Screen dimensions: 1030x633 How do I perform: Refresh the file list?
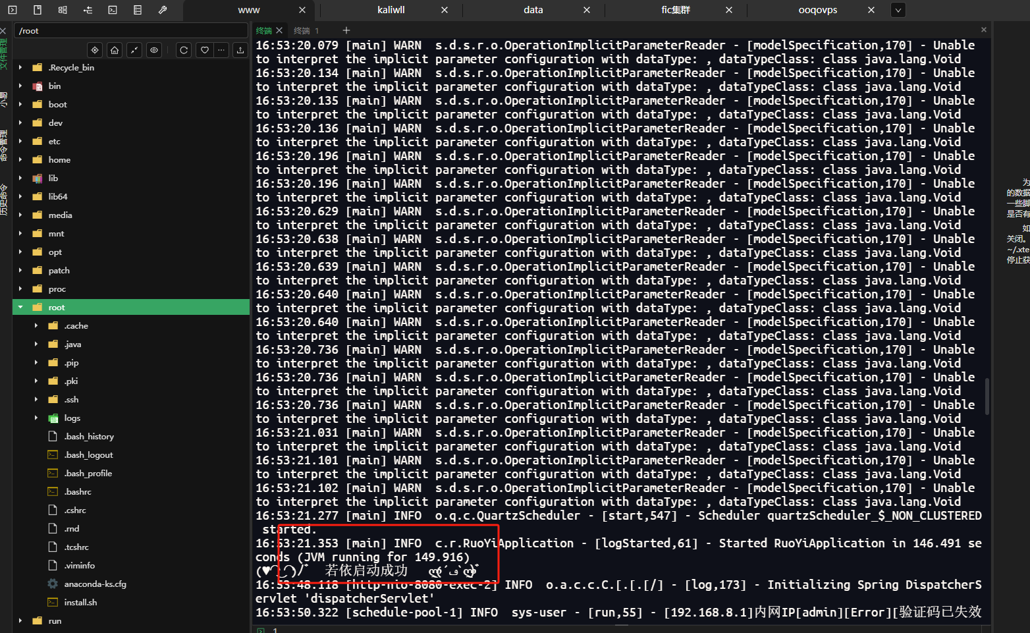tap(184, 50)
